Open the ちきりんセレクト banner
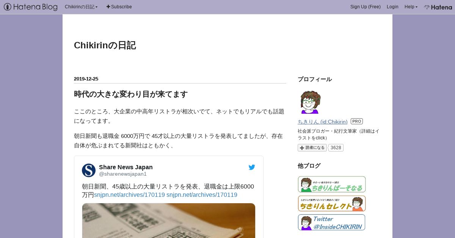455x238 pixels. [332, 203]
